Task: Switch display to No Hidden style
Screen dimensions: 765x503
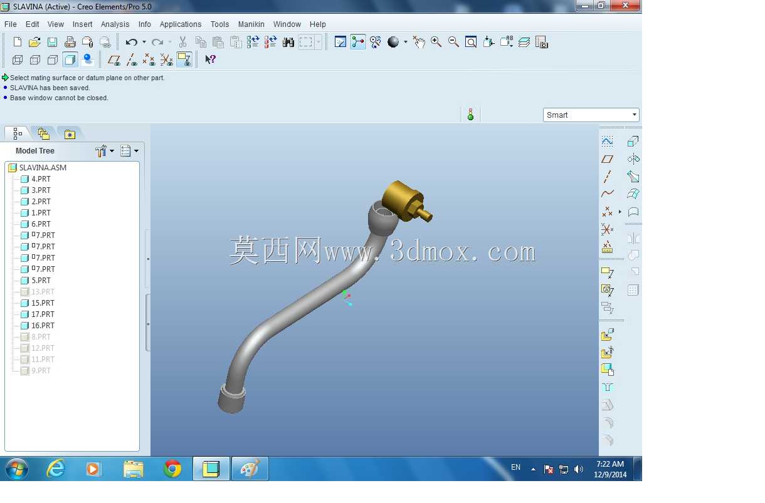Action: [53, 60]
